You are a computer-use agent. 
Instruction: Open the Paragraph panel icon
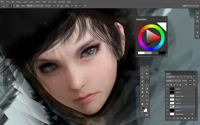click(197, 17)
